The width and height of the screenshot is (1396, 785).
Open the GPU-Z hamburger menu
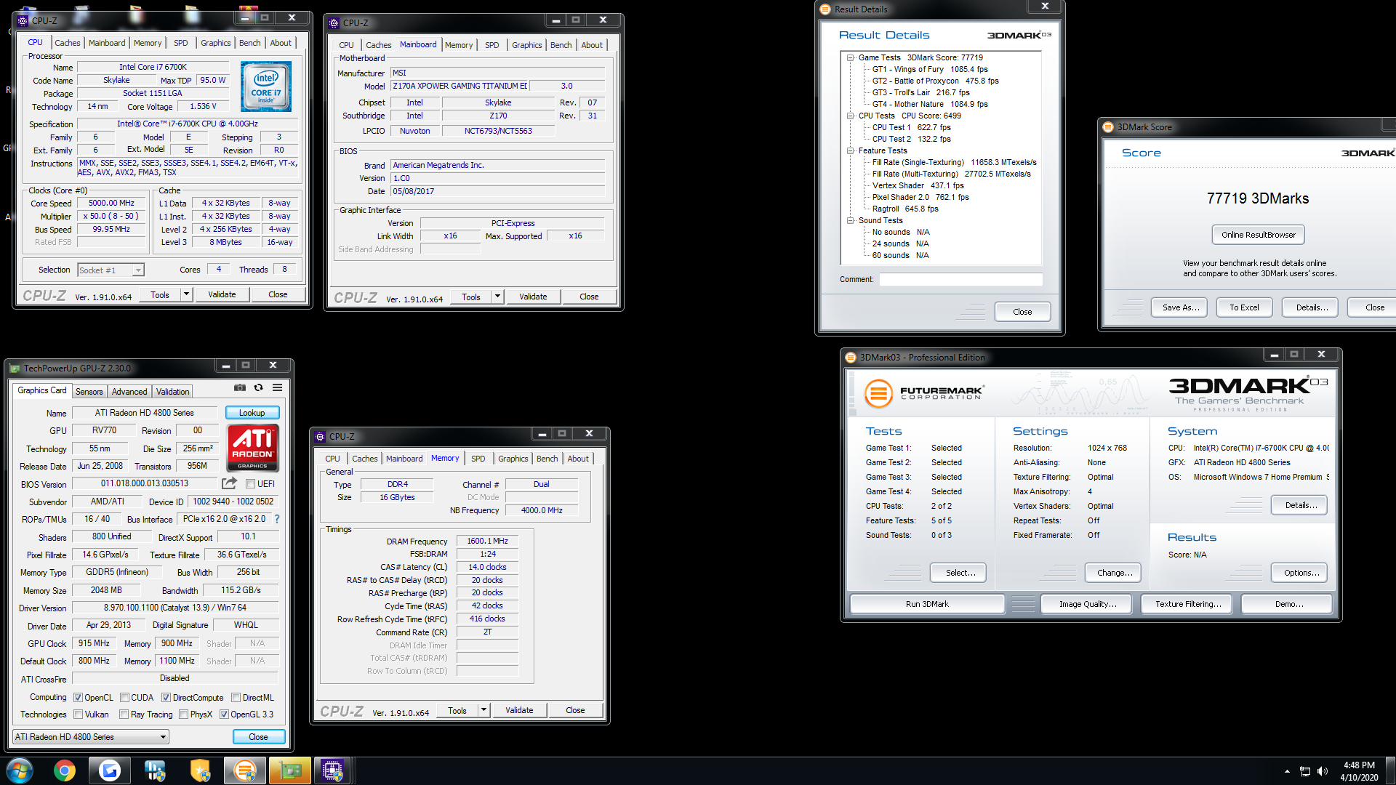[x=277, y=387]
